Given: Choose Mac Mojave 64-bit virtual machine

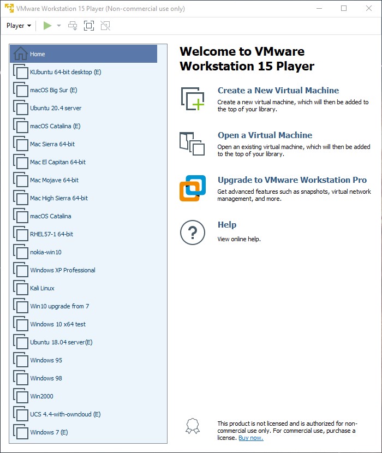Looking at the screenshot, I should click(x=83, y=180).
